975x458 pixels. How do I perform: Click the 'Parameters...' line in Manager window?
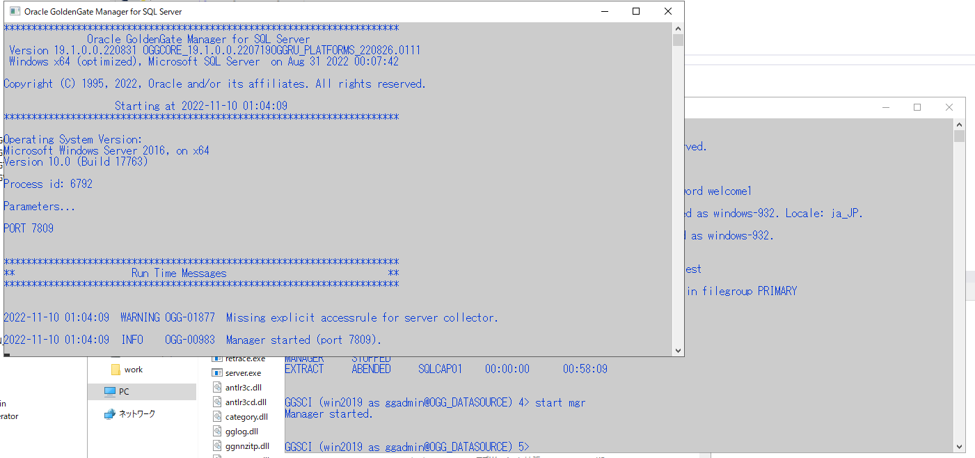click(x=40, y=206)
